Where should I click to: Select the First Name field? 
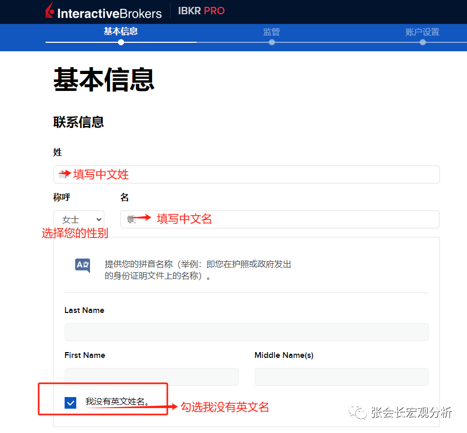[x=151, y=377]
